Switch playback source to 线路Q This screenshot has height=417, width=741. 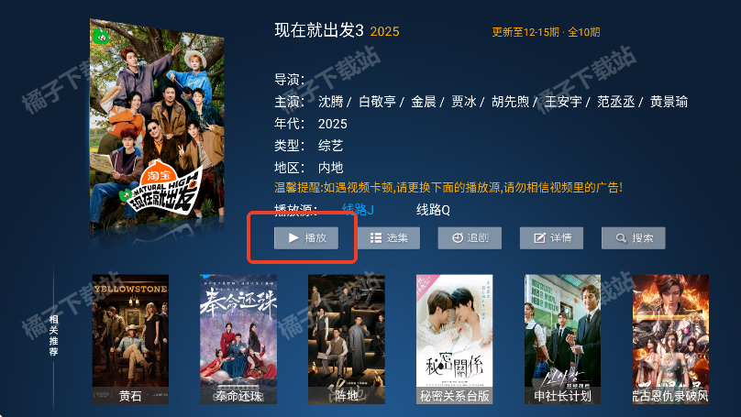(433, 210)
